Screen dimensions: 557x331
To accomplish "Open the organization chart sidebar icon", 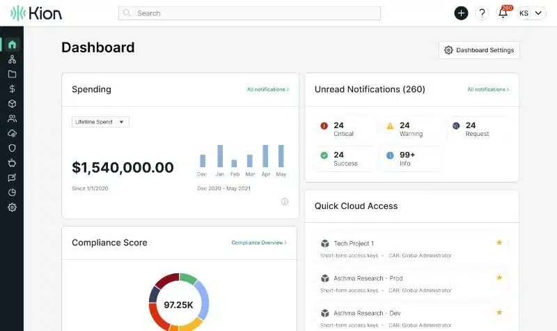I will 12,59.
